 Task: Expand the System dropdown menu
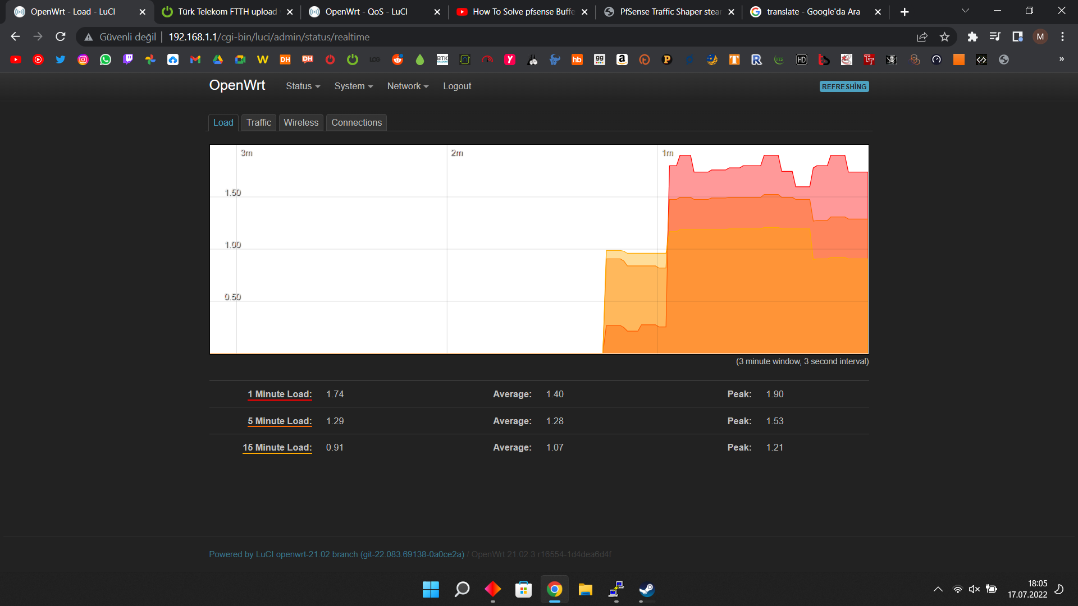pyautogui.click(x=353, y=86)
